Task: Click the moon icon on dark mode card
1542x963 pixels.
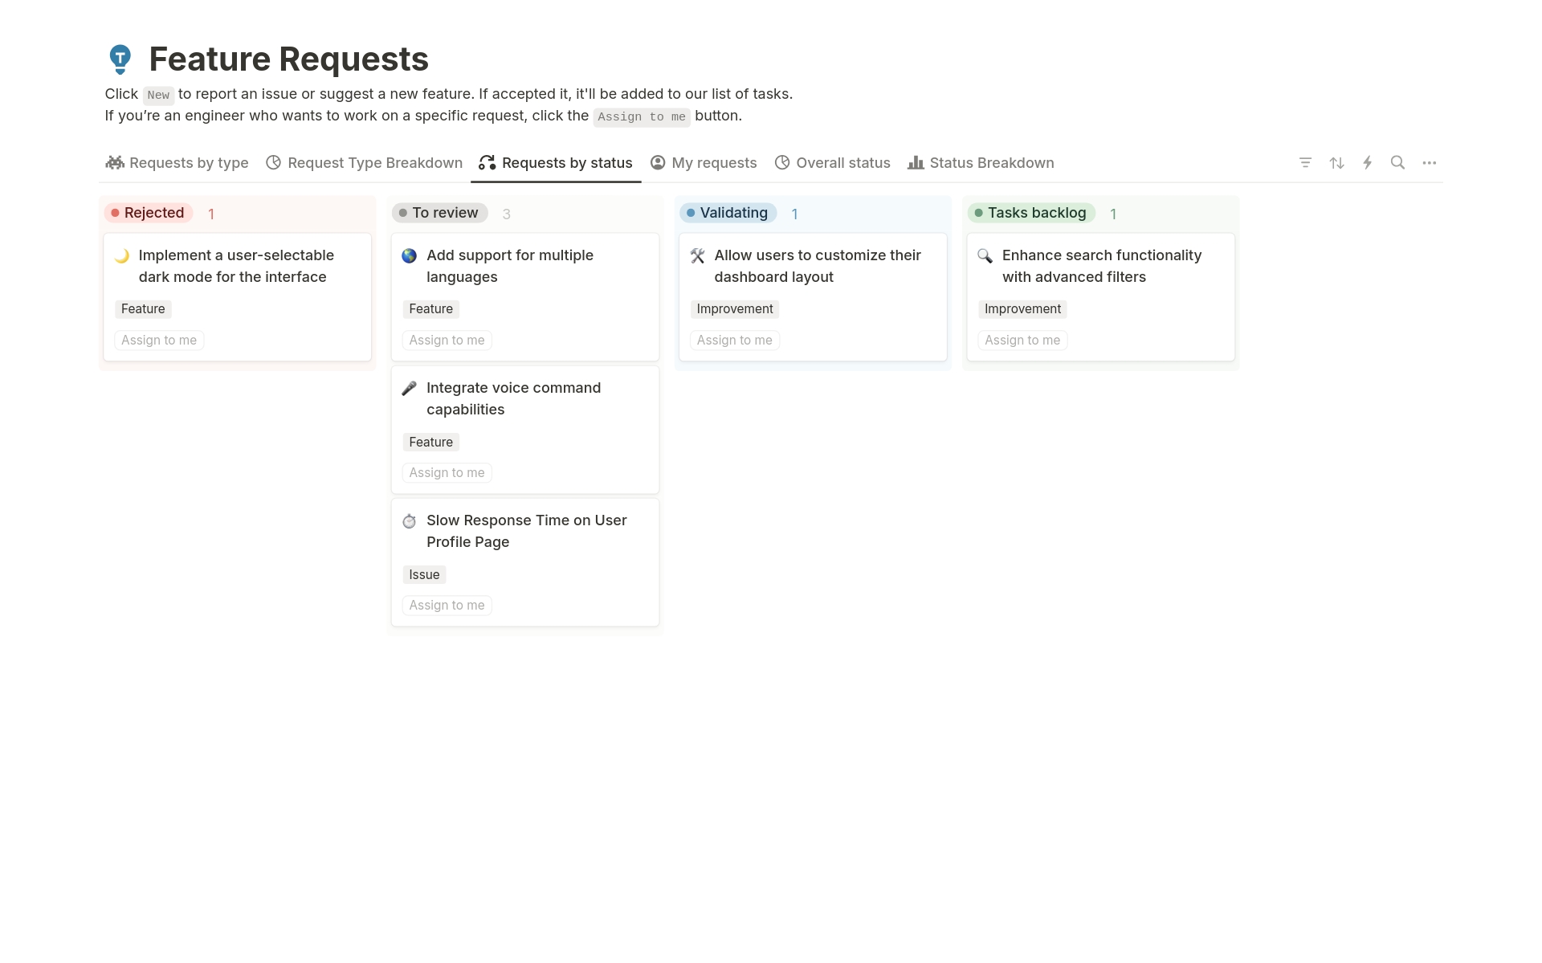Action: click(x=122, y=256)
